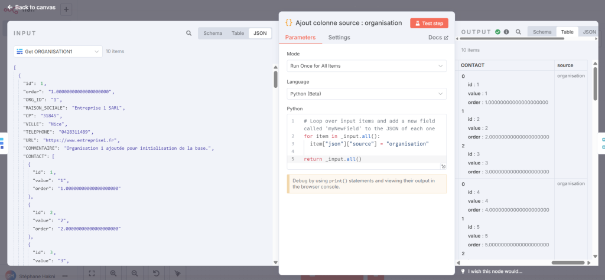Click the fit-to-view canvas icon
605x280 pixels.
tap(92, 274)
